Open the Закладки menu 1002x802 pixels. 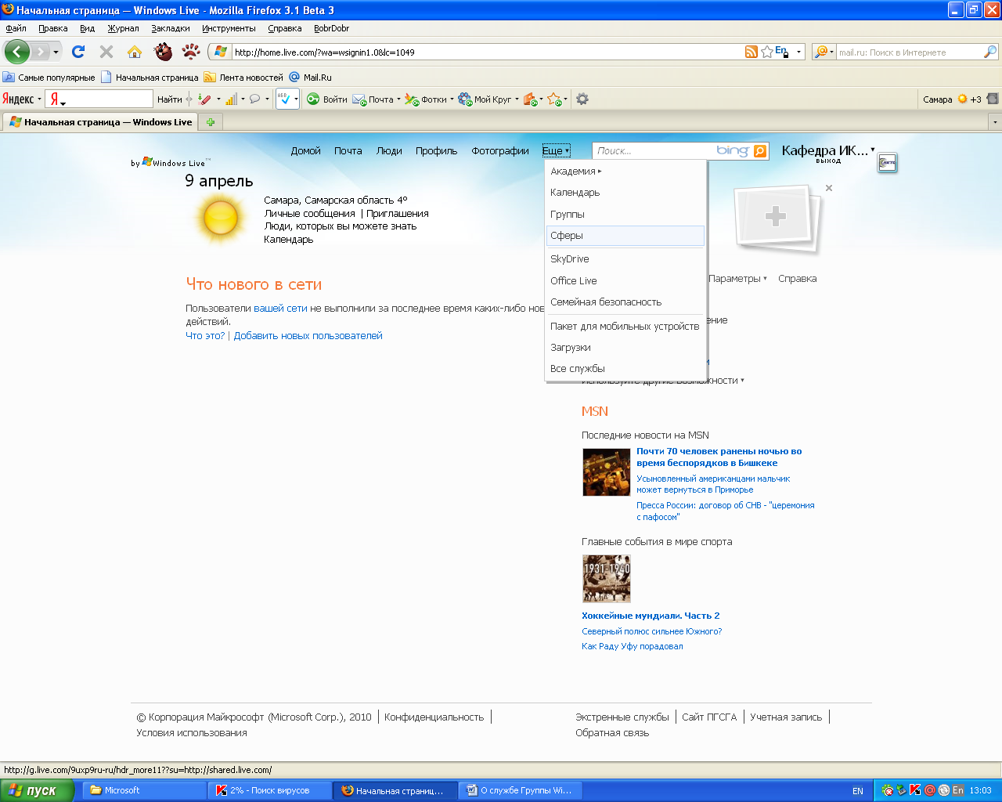[x=171, y=28]
